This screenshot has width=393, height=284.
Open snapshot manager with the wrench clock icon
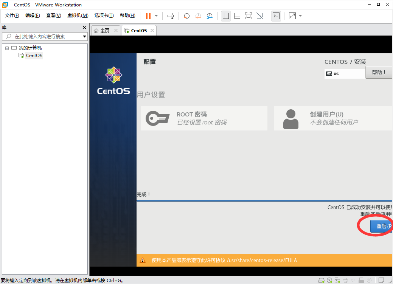pos(210,16)
